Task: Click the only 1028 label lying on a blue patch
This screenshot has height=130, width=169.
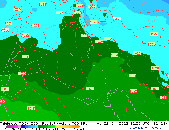Action: 94,22
